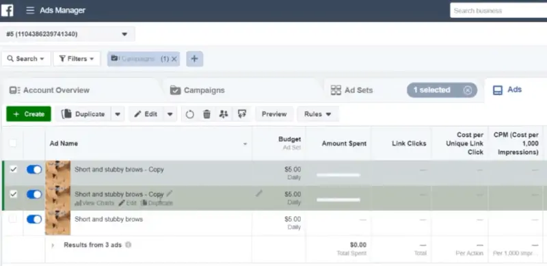Image resolution: width=547 pixels, height=266 pixels.
Task: Open the Filters dropdown
Action: [x=77, y=59]
